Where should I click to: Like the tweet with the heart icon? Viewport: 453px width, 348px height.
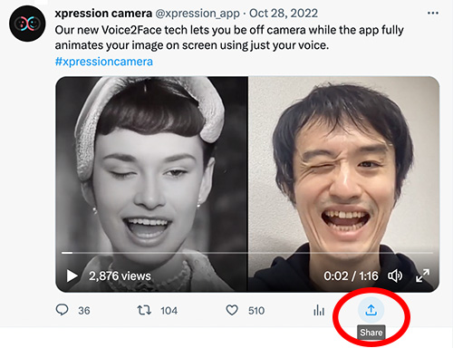coord(232,310)
